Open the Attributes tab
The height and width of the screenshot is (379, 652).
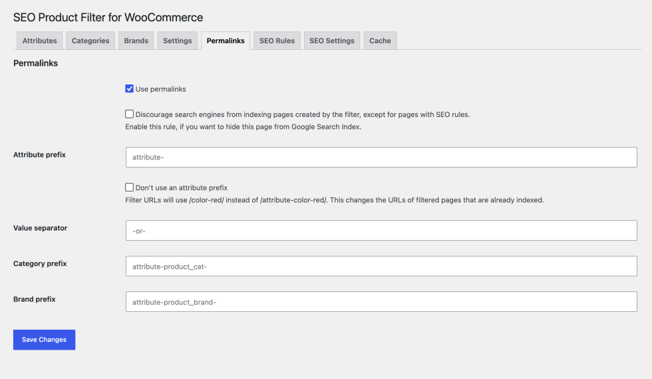coord(39,41)
